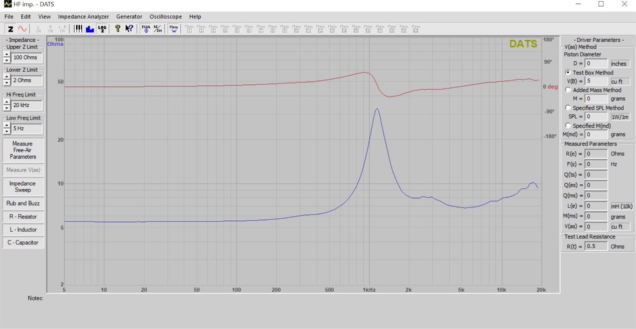
Task: Click the M(md) grams input field
Action: pos(596,134)
